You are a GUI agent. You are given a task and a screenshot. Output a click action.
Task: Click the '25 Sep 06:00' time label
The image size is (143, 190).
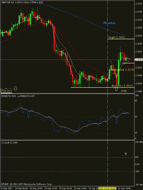65,188
